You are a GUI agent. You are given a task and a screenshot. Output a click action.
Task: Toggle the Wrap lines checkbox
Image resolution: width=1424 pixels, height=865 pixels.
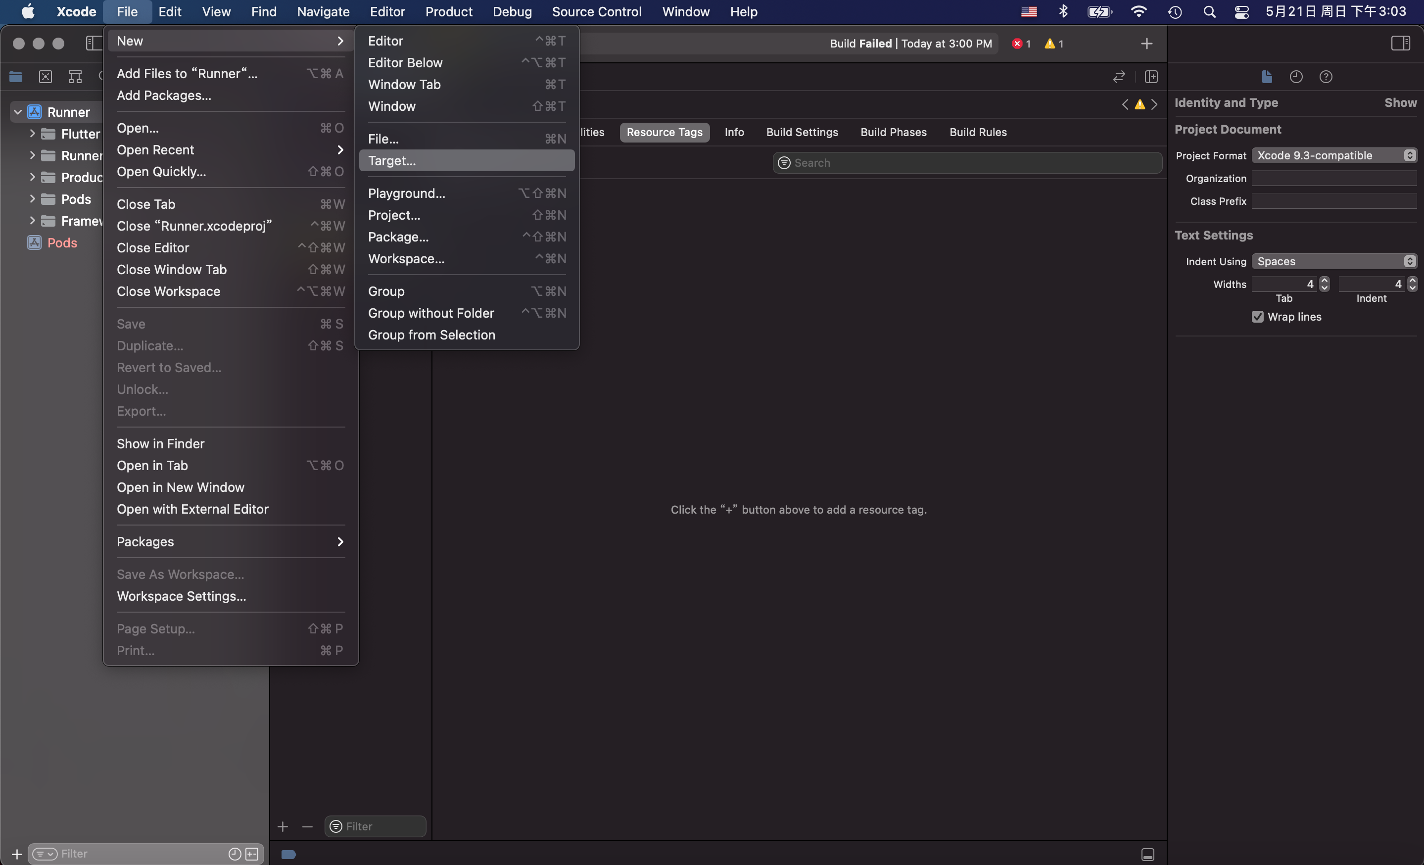click(1257, 317)
